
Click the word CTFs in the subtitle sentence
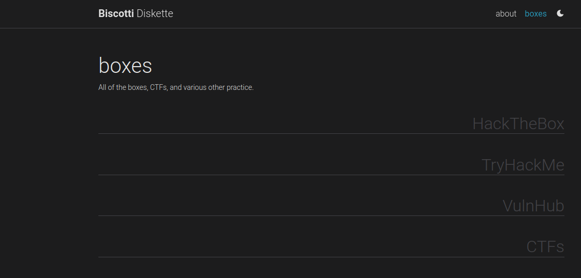(158, 88)
